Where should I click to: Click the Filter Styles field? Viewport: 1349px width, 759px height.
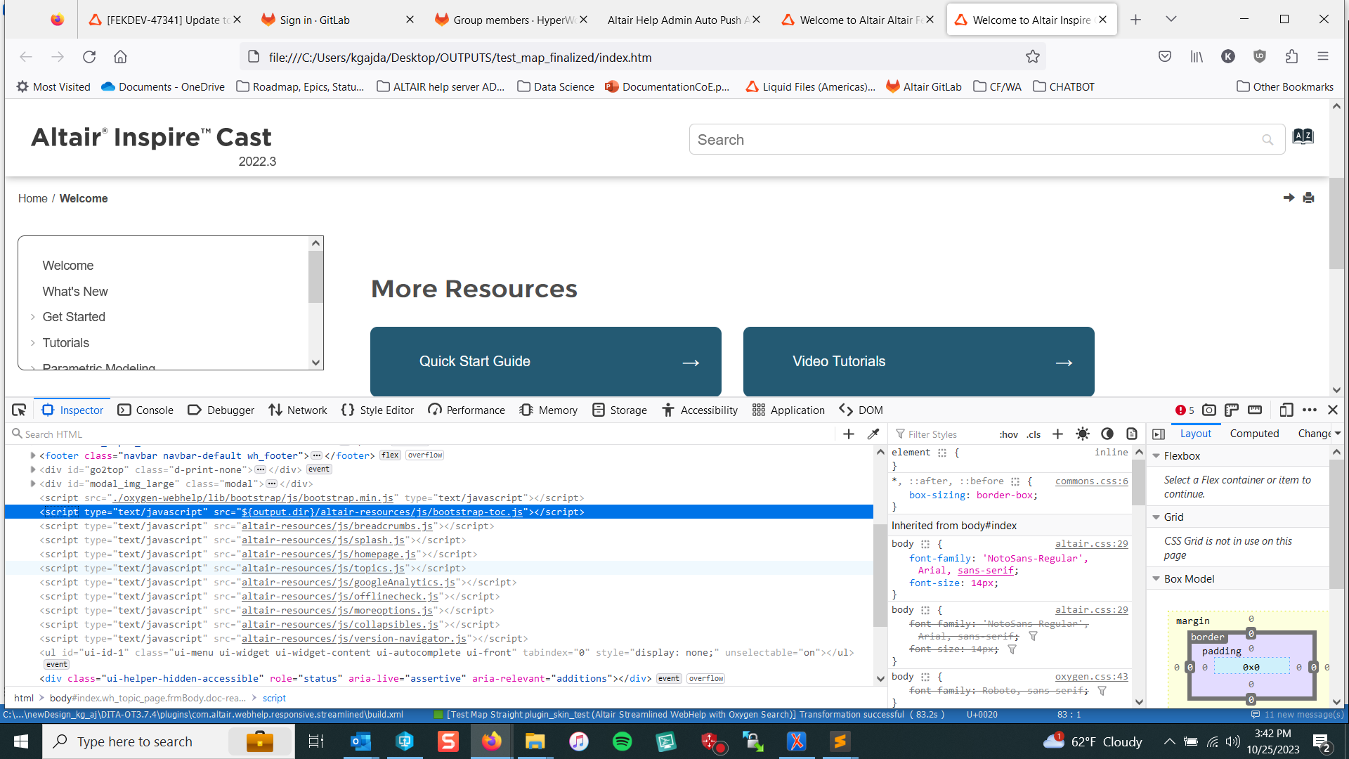pos(941,434)
